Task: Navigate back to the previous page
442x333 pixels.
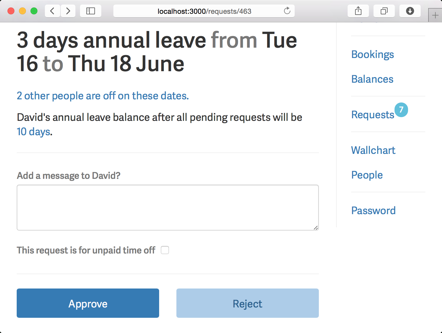Action: click(x=52, y=11)
